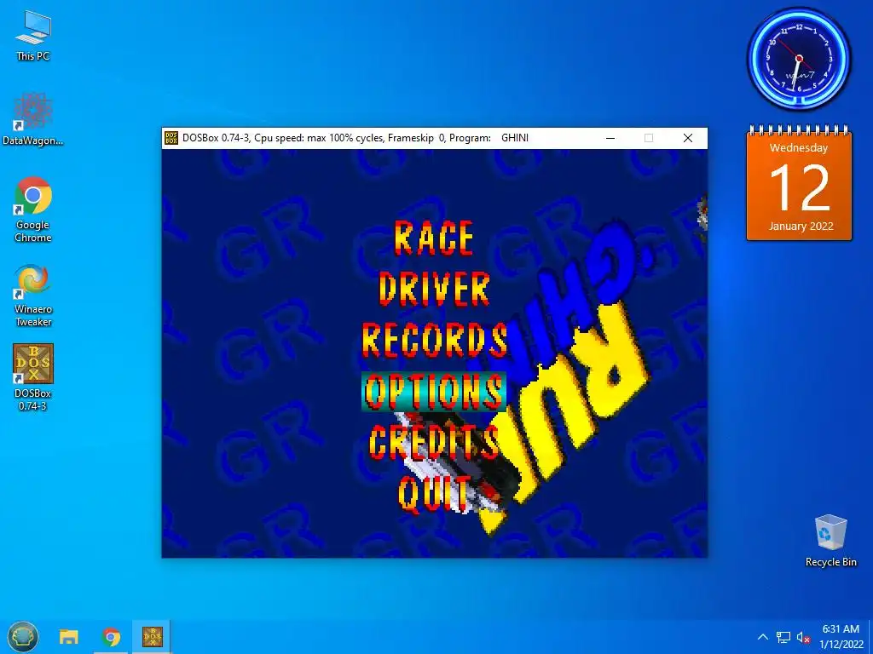This screenshot has height=654, width=873.
Task: Select QUIT in the game menu
Action: 434,494
